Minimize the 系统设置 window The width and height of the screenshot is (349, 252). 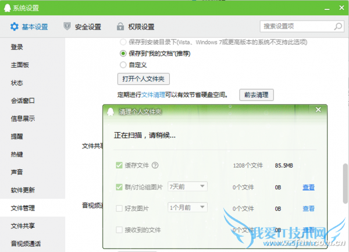(x=327, y=9)
